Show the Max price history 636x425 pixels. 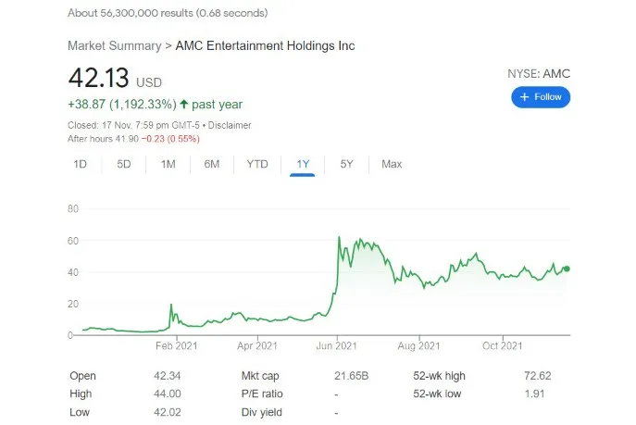392,164
